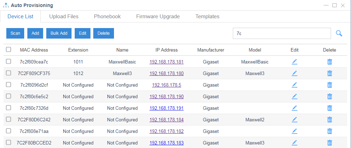Check the box for MAC 7c2f808e71aa
Image resolution: width=351 pixels, height=148 pixels.
click(x=8, y=131)
